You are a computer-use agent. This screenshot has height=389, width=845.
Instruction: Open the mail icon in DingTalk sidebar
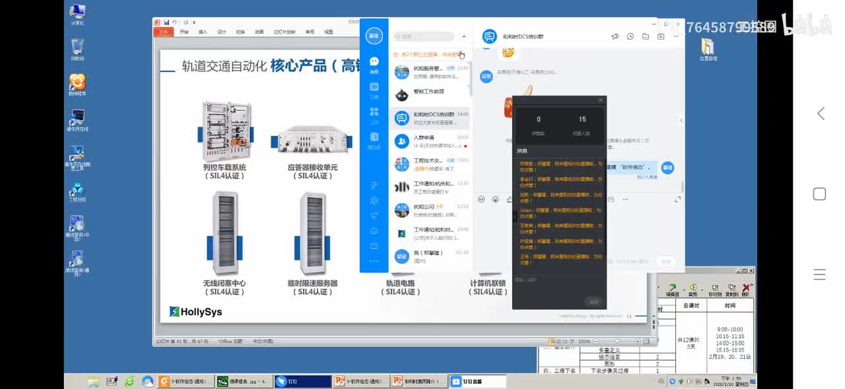pos(374,246)
